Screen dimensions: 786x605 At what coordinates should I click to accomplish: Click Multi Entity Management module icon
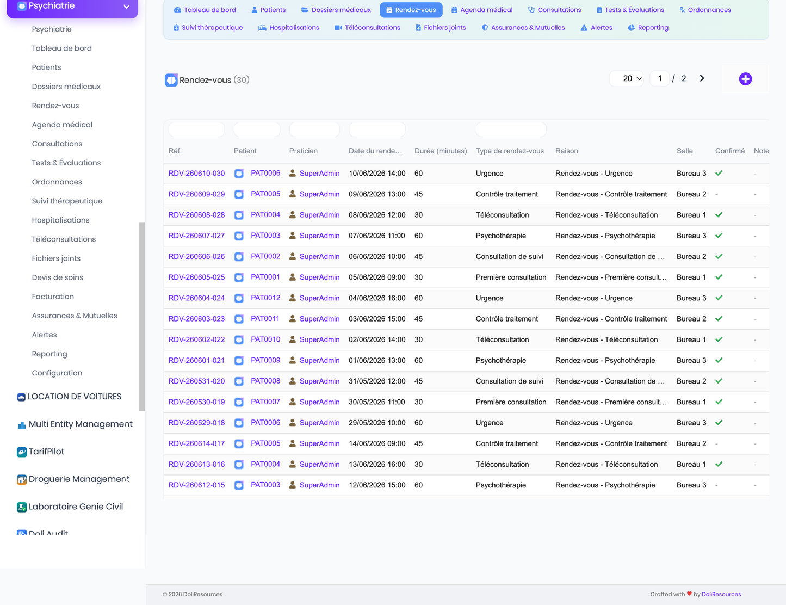(22, 425)
